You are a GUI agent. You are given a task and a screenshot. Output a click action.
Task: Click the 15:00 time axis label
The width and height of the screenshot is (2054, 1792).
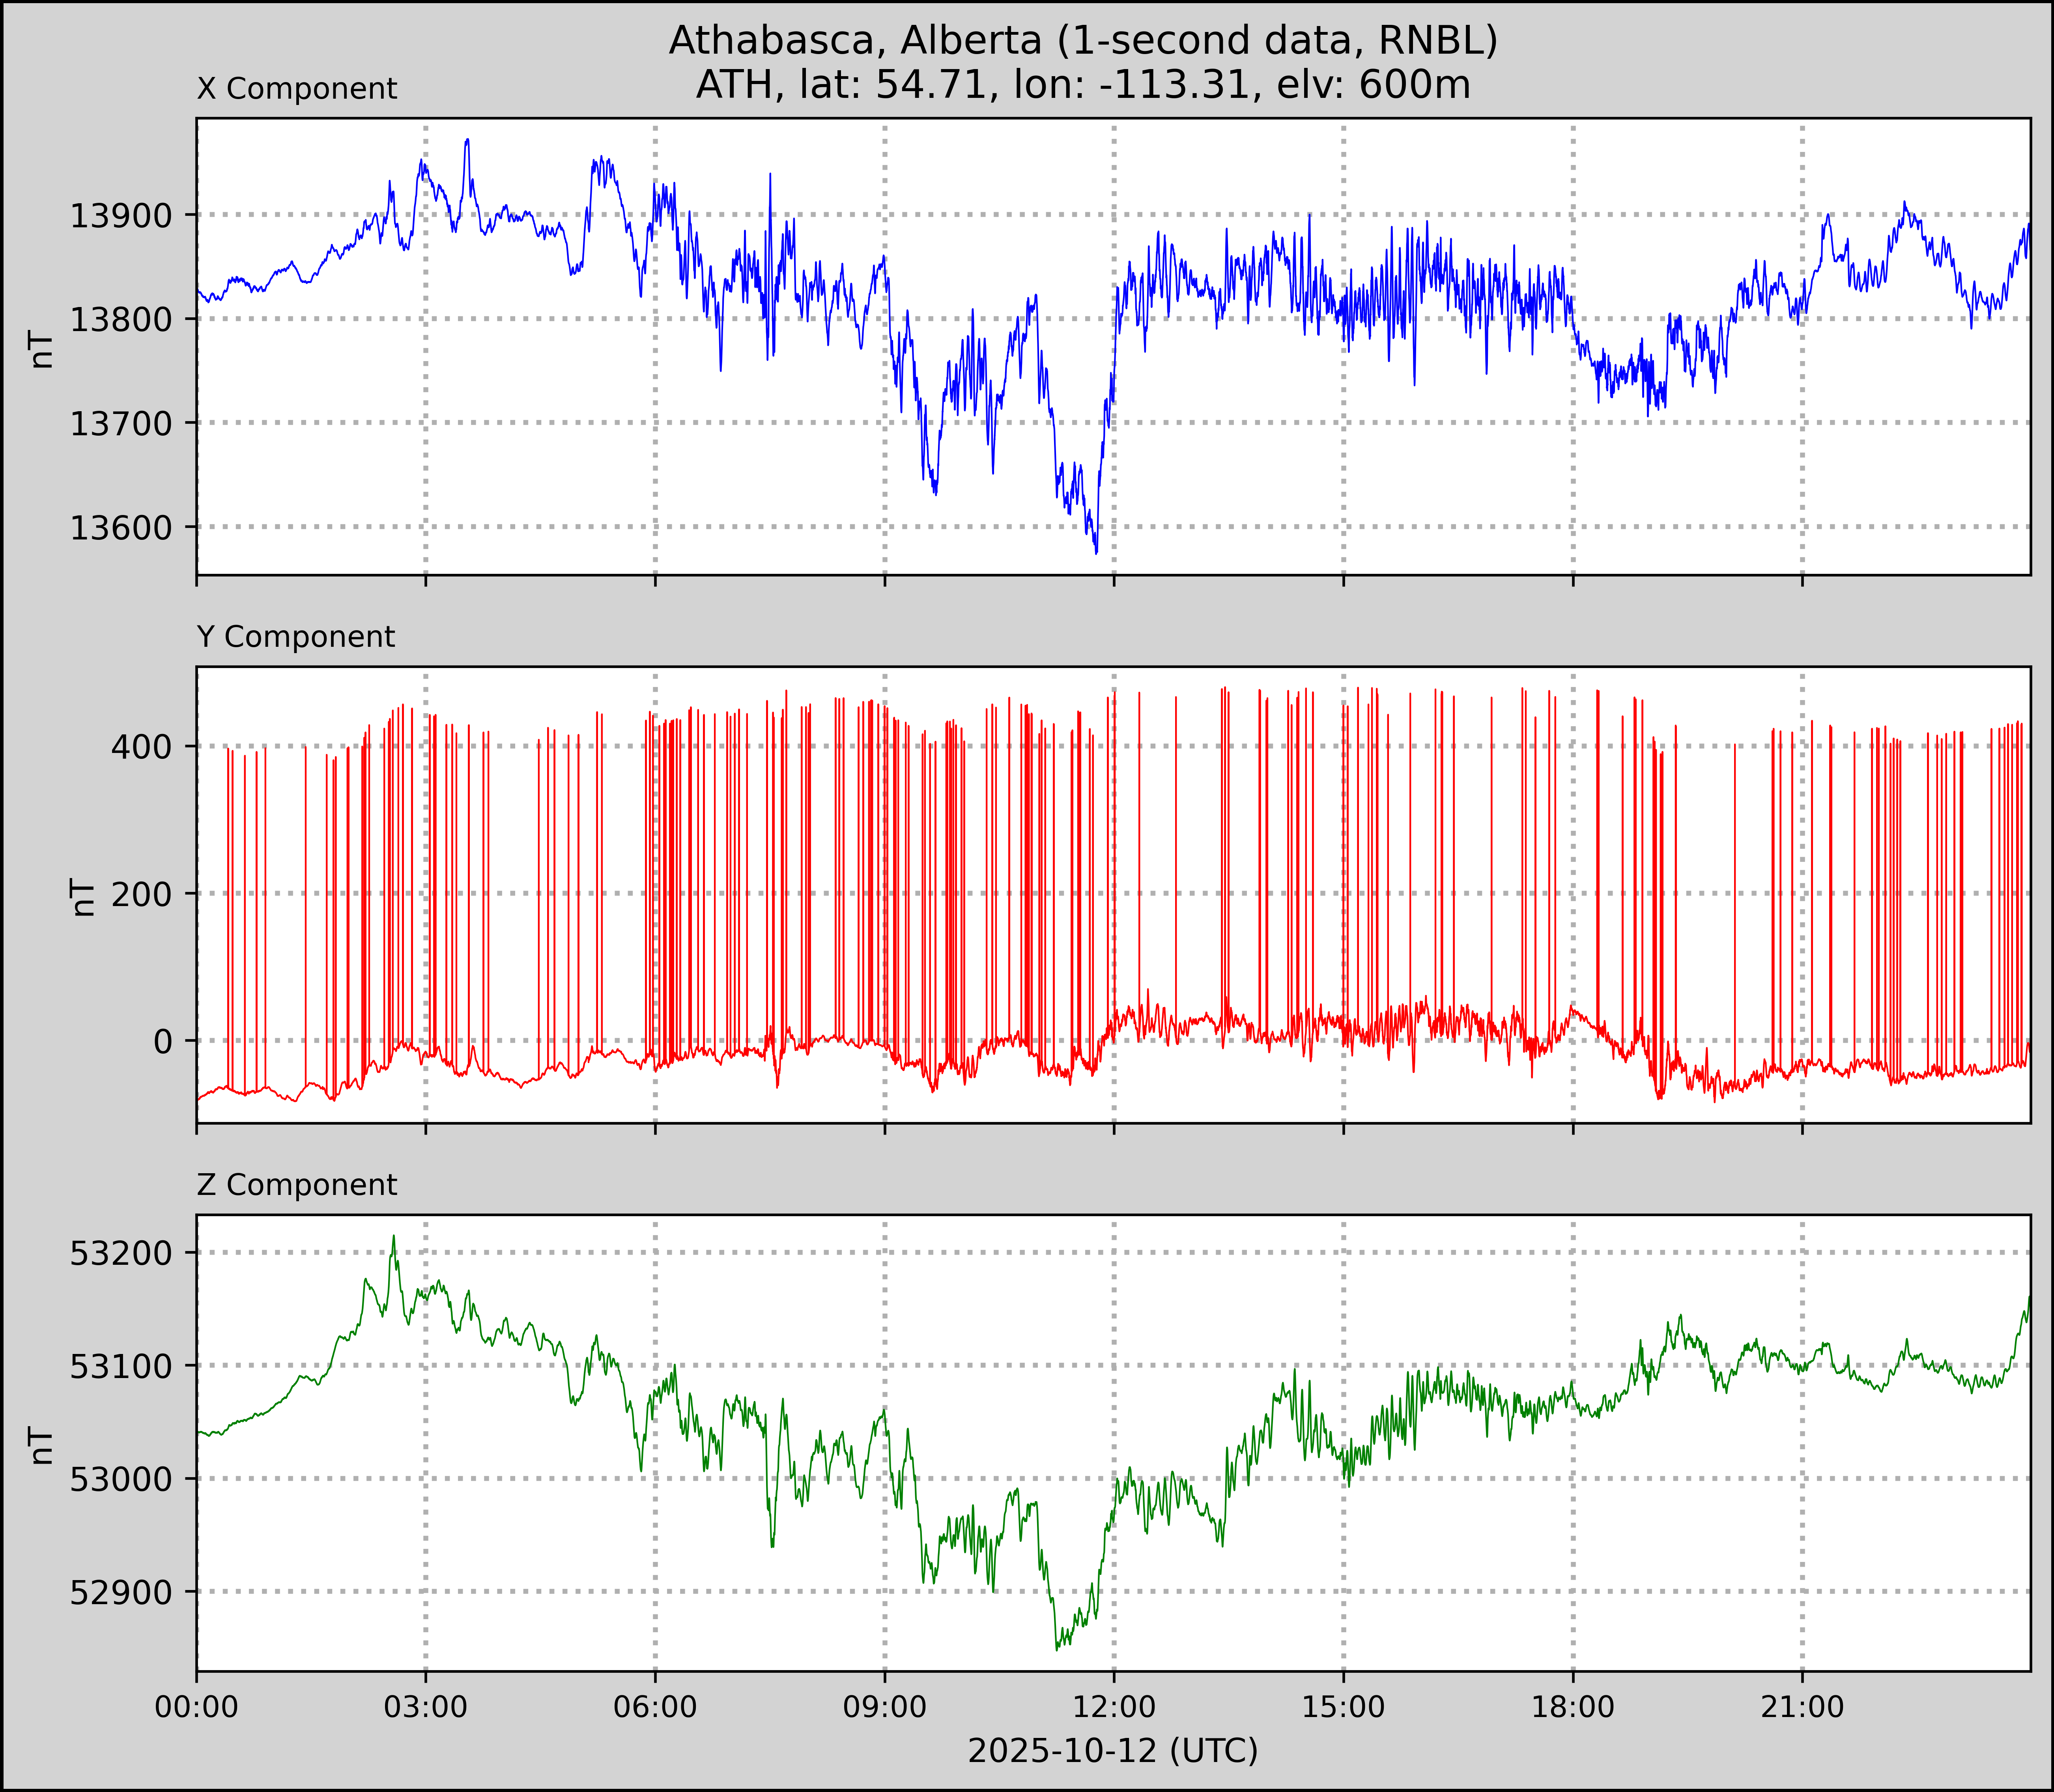click(x=1343, y=1707)
